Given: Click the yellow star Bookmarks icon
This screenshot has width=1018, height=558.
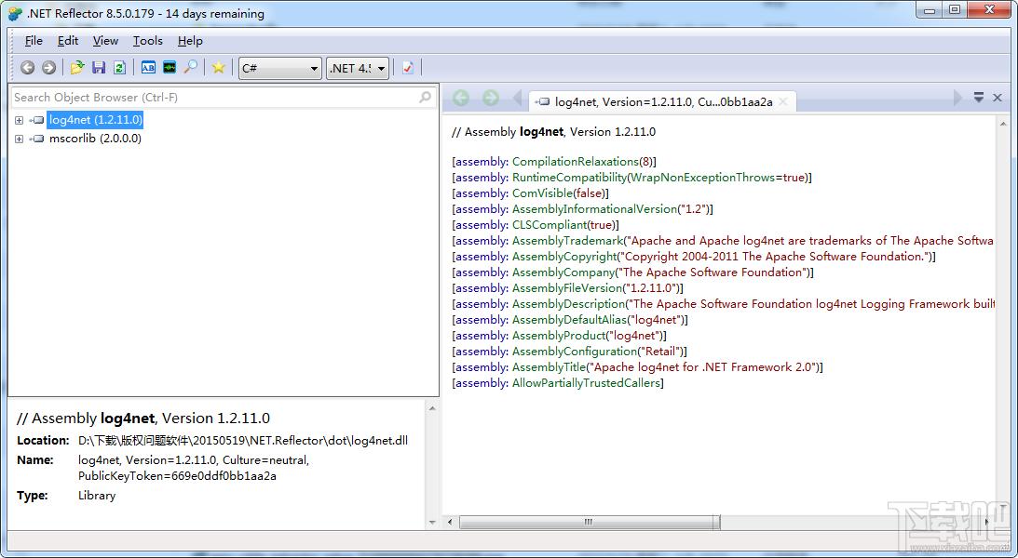Looking at the screenshot, I should [219, 67].
